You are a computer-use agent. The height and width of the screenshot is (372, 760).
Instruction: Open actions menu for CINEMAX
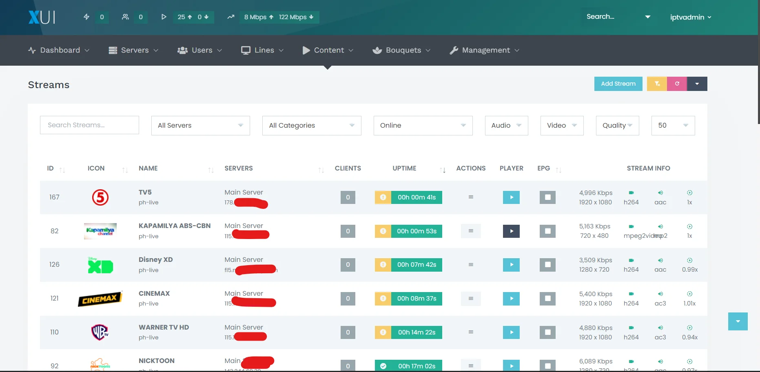click(x=471, y=299)
